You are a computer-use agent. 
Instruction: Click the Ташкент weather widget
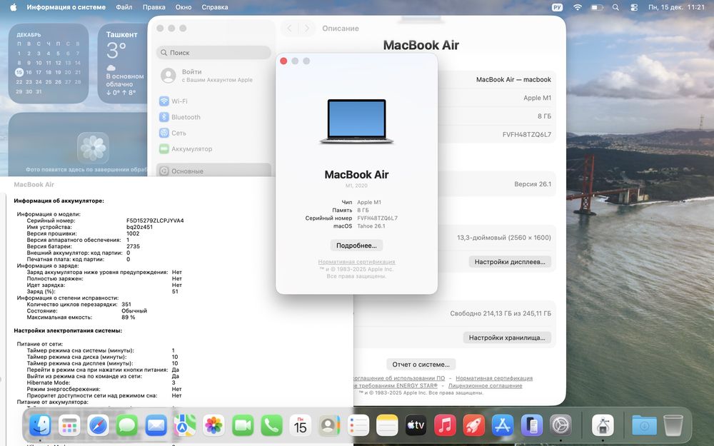point(123,64)
